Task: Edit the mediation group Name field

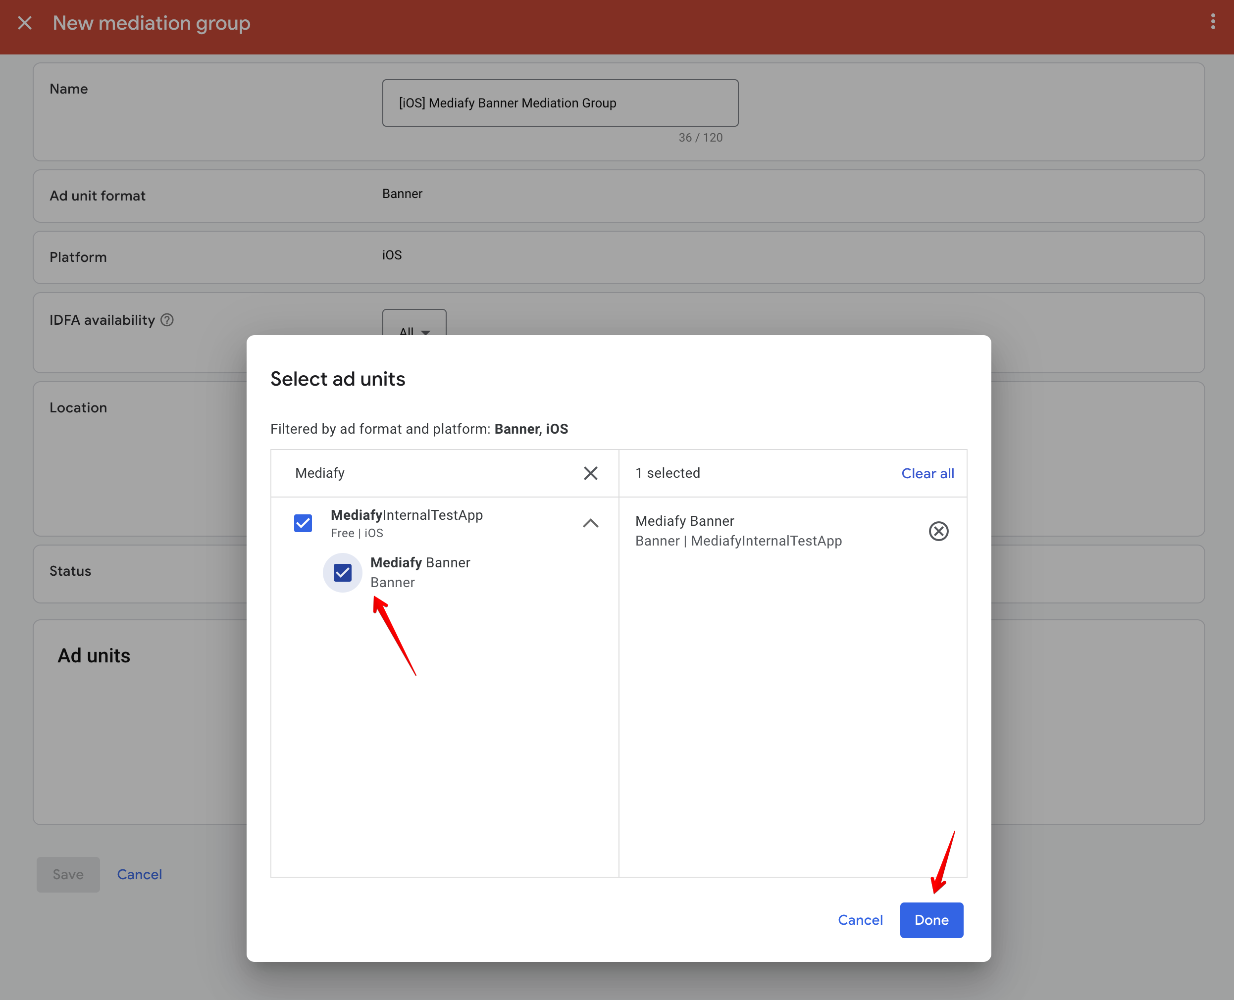Action: 560,103
